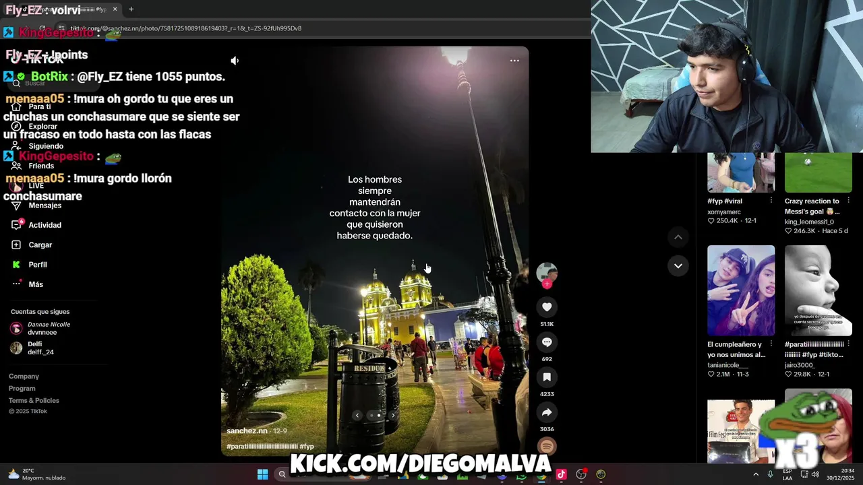Screen dimensions: 863x485
Task: Expand the Más menu
Action: (x=36, y=284)
